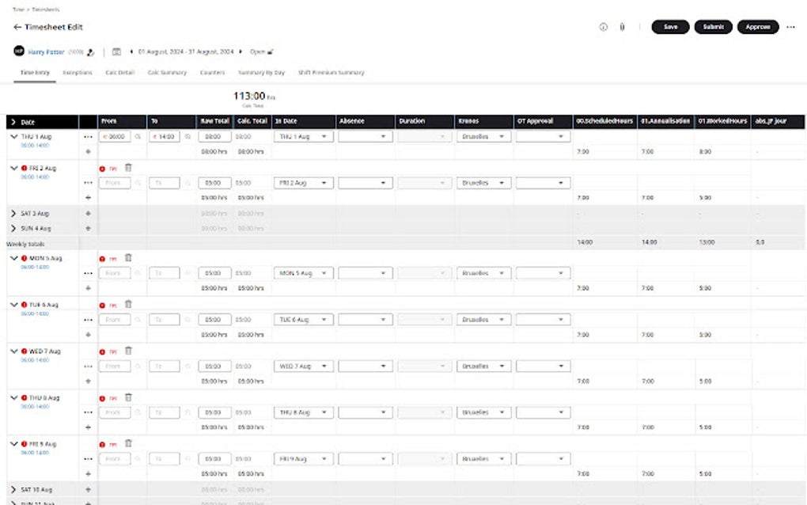The width and height of the screenshot is (807, 505).
Task: Open Bruxelles location dropdown for MON 5 Aug
Action: coord(483,273)
